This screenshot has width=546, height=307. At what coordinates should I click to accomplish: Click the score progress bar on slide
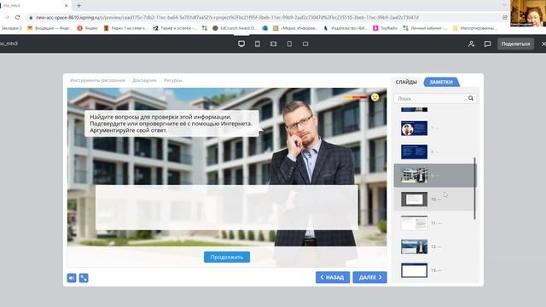click(x=349, y=97)
